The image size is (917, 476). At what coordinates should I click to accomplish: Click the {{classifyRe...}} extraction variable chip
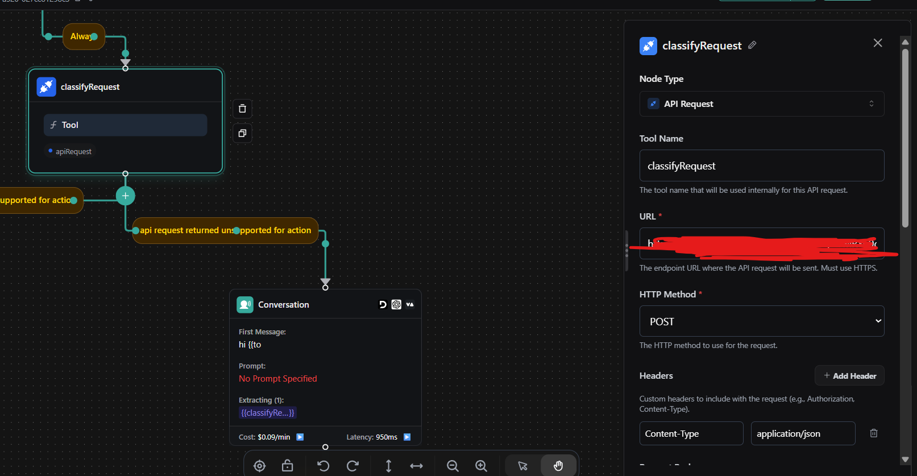tap(268, 413)
